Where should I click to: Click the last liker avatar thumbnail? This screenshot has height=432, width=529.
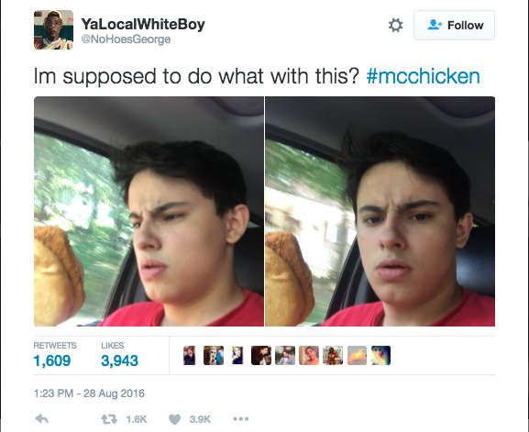(380, 355)
